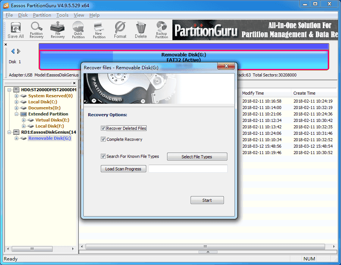
Task: Click the System Reserved partition icon
Action: coord(23,96)
